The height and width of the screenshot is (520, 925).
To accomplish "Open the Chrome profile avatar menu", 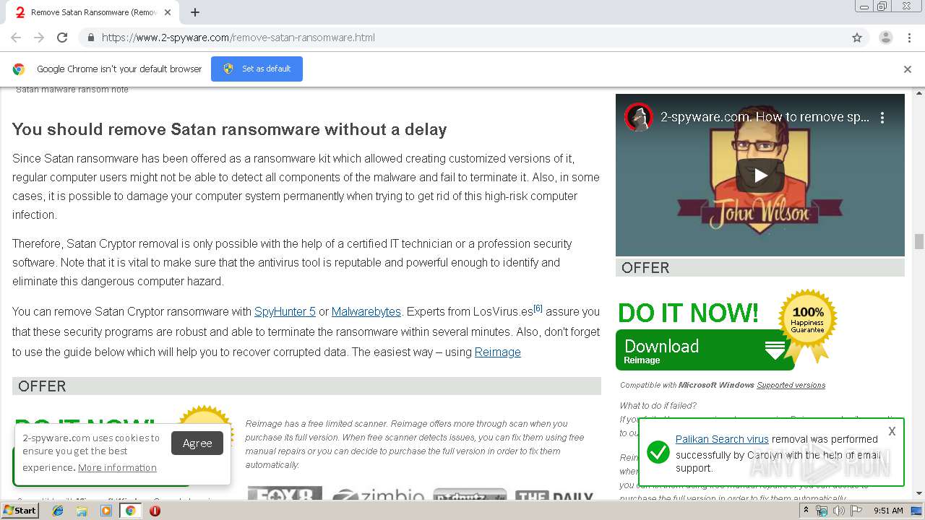I will pos(886,38).
